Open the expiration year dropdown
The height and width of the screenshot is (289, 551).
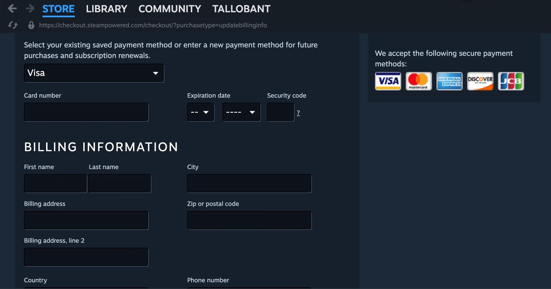tap(241, 112)
